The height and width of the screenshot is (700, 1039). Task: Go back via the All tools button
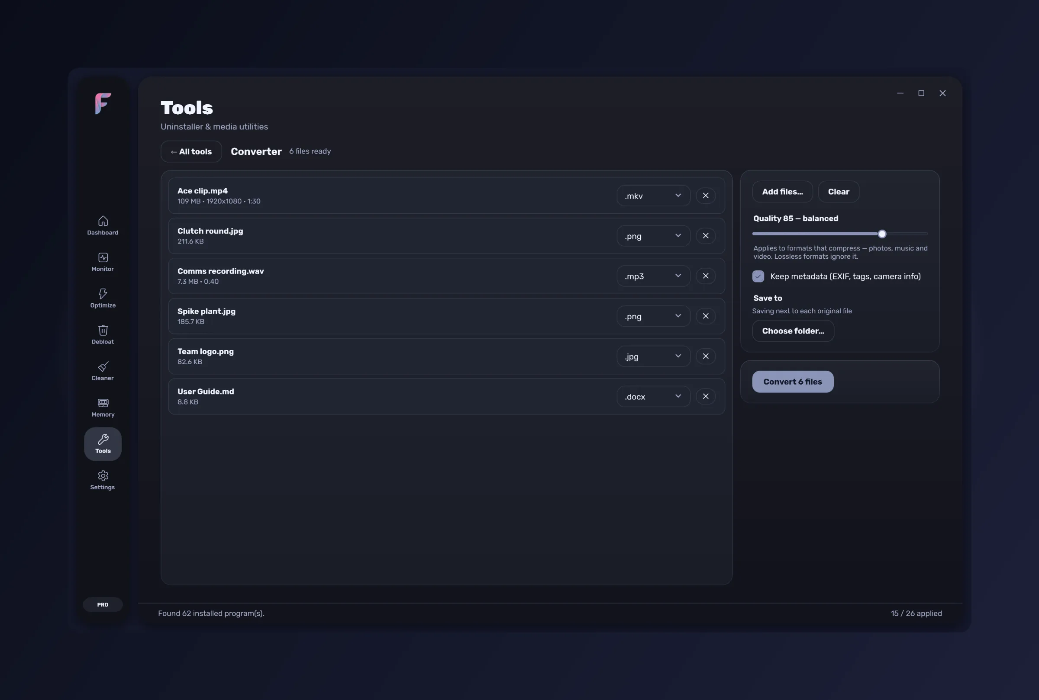pos(191,151)
